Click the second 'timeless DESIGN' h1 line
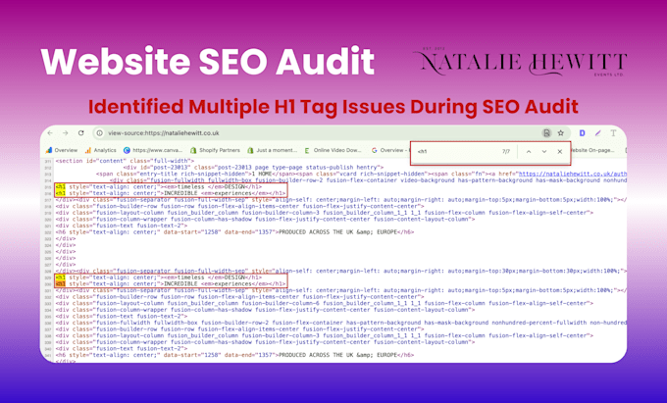 pyautogui.click(x=158, y=277)
